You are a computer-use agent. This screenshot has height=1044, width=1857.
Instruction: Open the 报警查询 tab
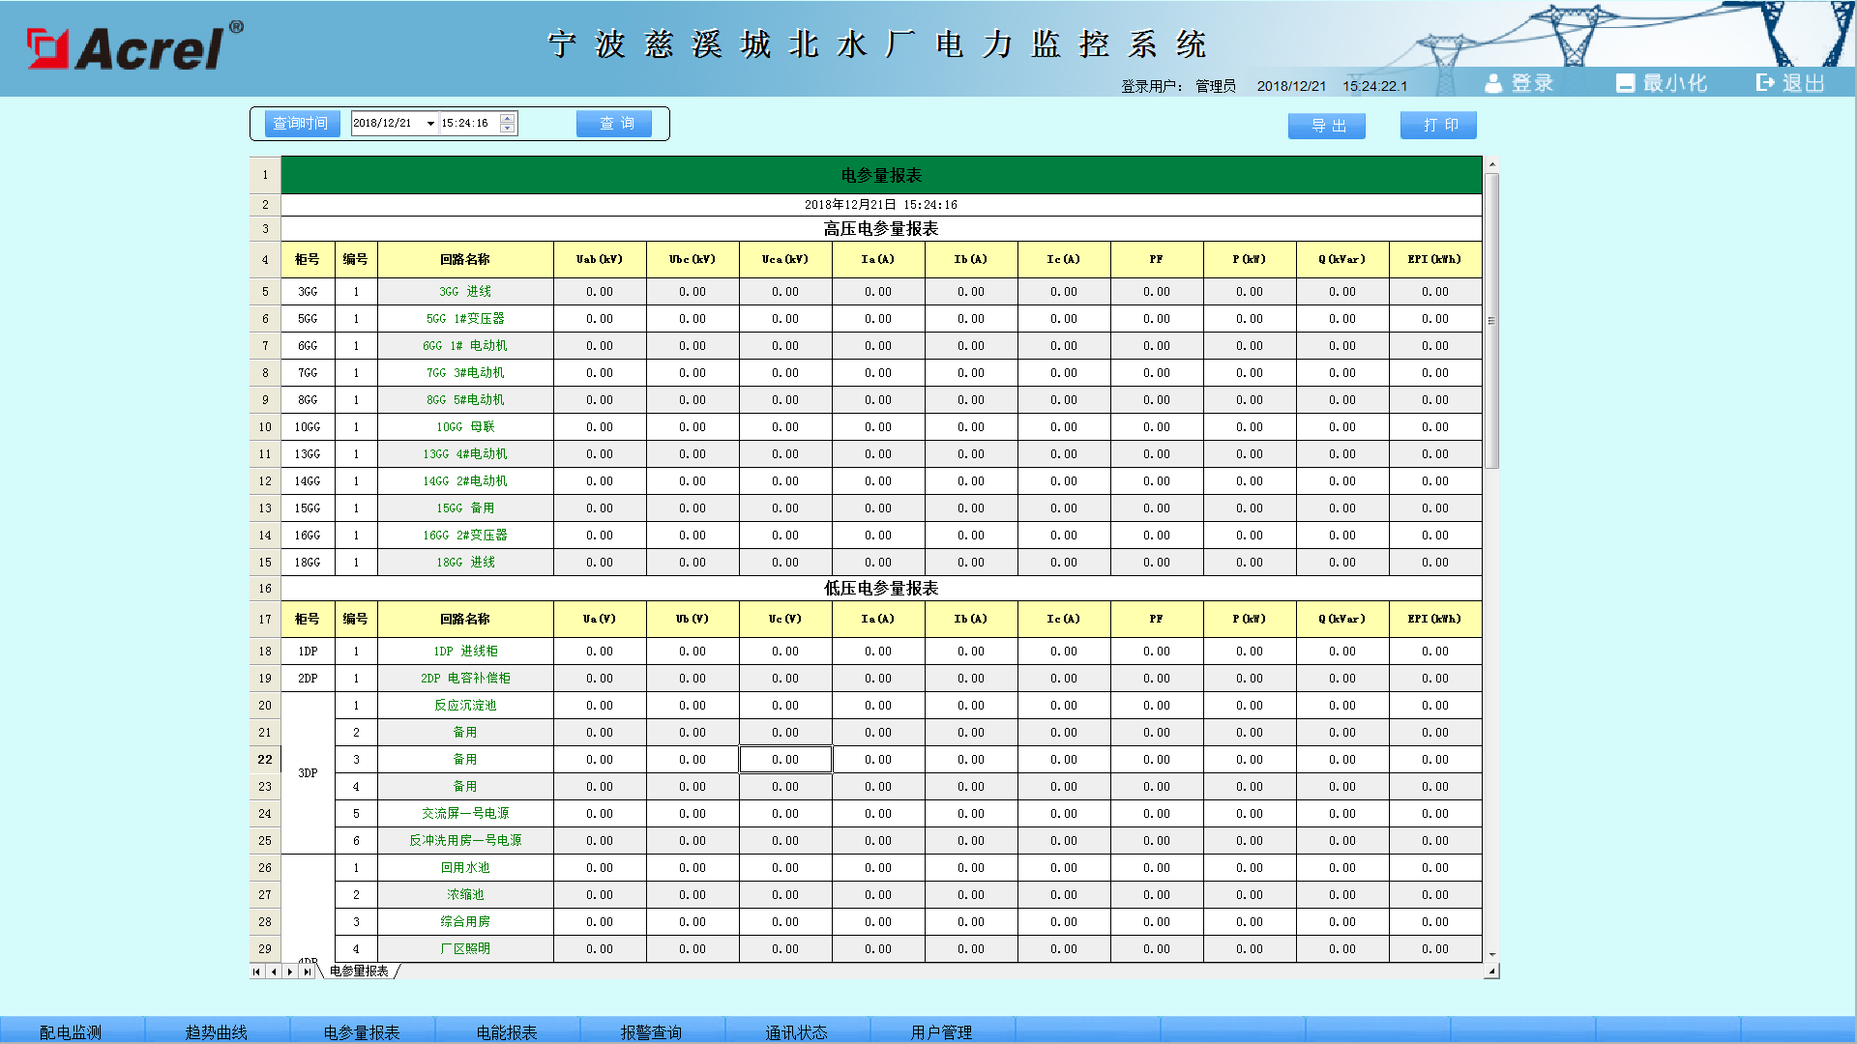point(652,1031)
